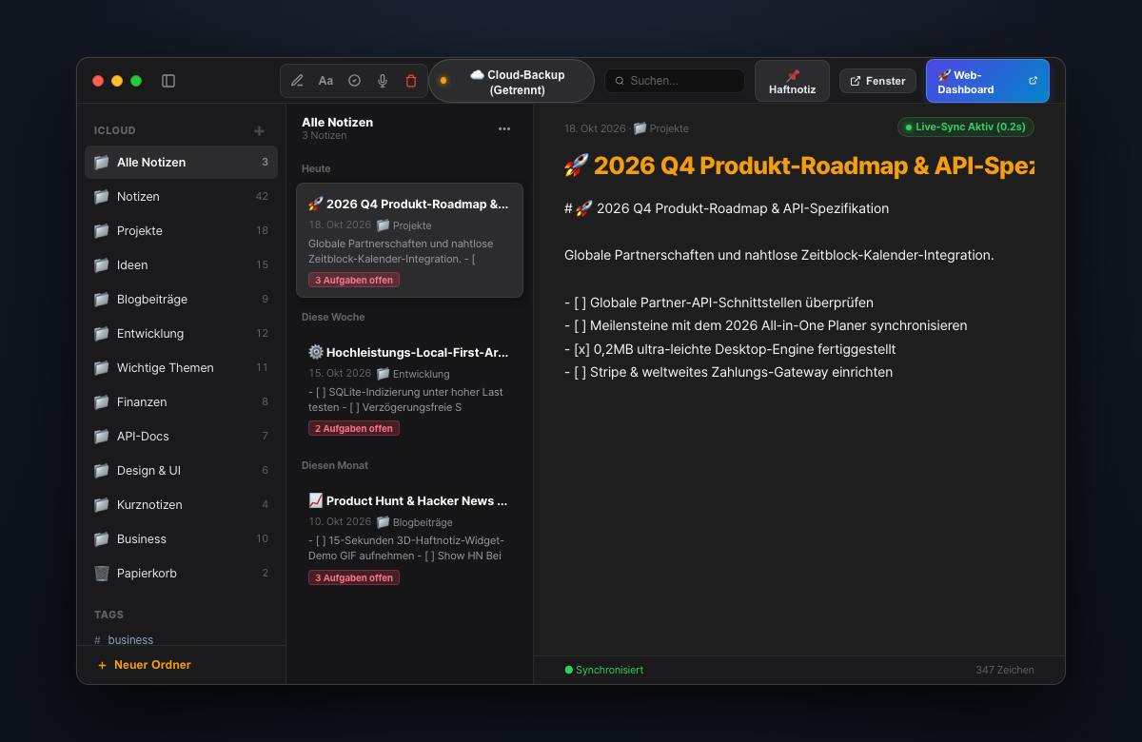Click the plus icon next to ICLOUD

click(x=259, y=130)
